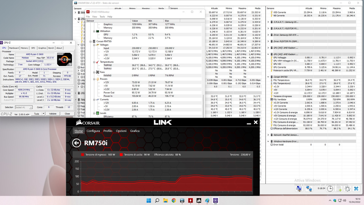This screenshot has width=364, height=205.
Task: Open File menu in HWMonitor
Action: (88, 17)
